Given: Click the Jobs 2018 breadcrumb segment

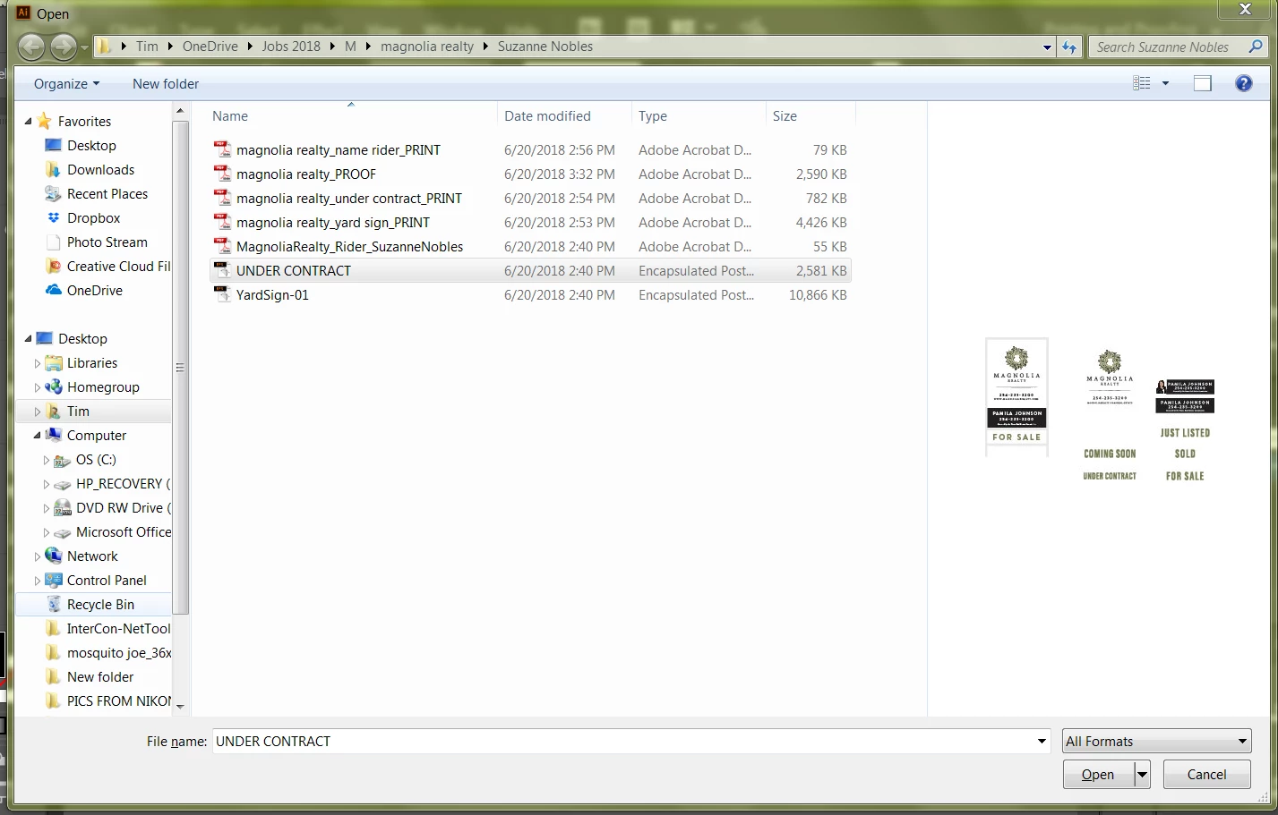Looking at the screenshot, I should pyautogui.click(x=291, y=47).
